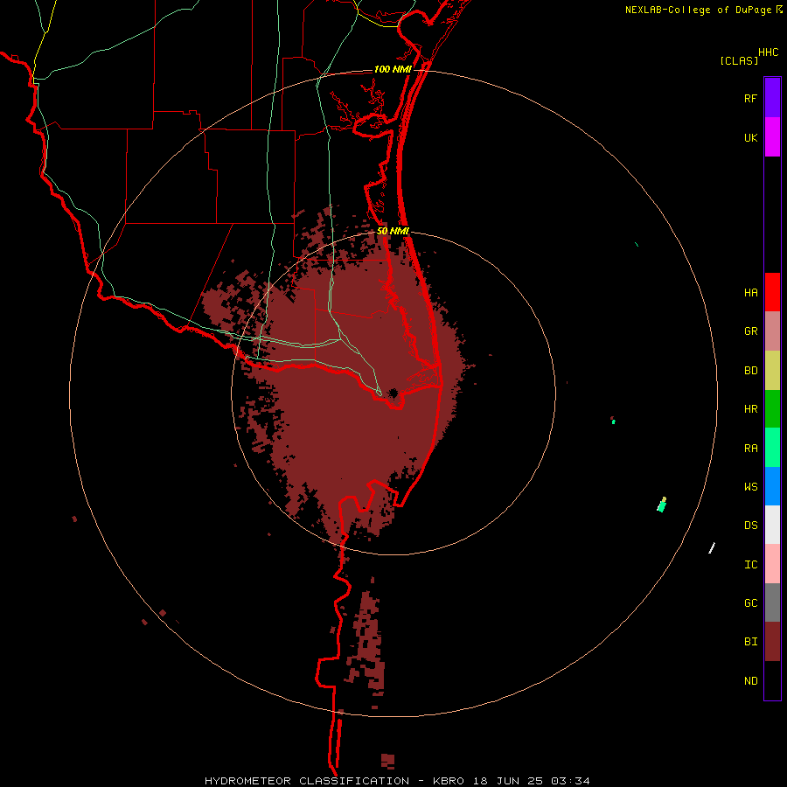
Task: Click the '18 JUN 25' date text
Action: (508, 781)
